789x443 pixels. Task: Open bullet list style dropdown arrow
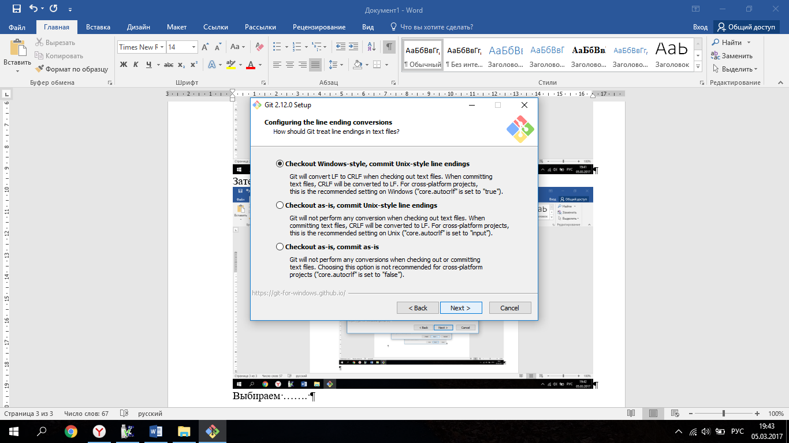pyautogui.click(x=286, y=47)
